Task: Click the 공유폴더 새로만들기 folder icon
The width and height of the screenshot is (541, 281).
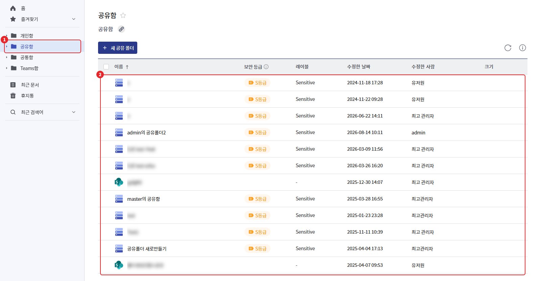Action: pos(119,248)
